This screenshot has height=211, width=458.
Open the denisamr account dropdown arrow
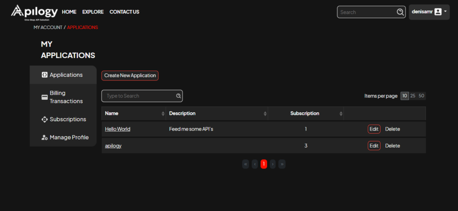pyautogui.click(x=445, y=12)
